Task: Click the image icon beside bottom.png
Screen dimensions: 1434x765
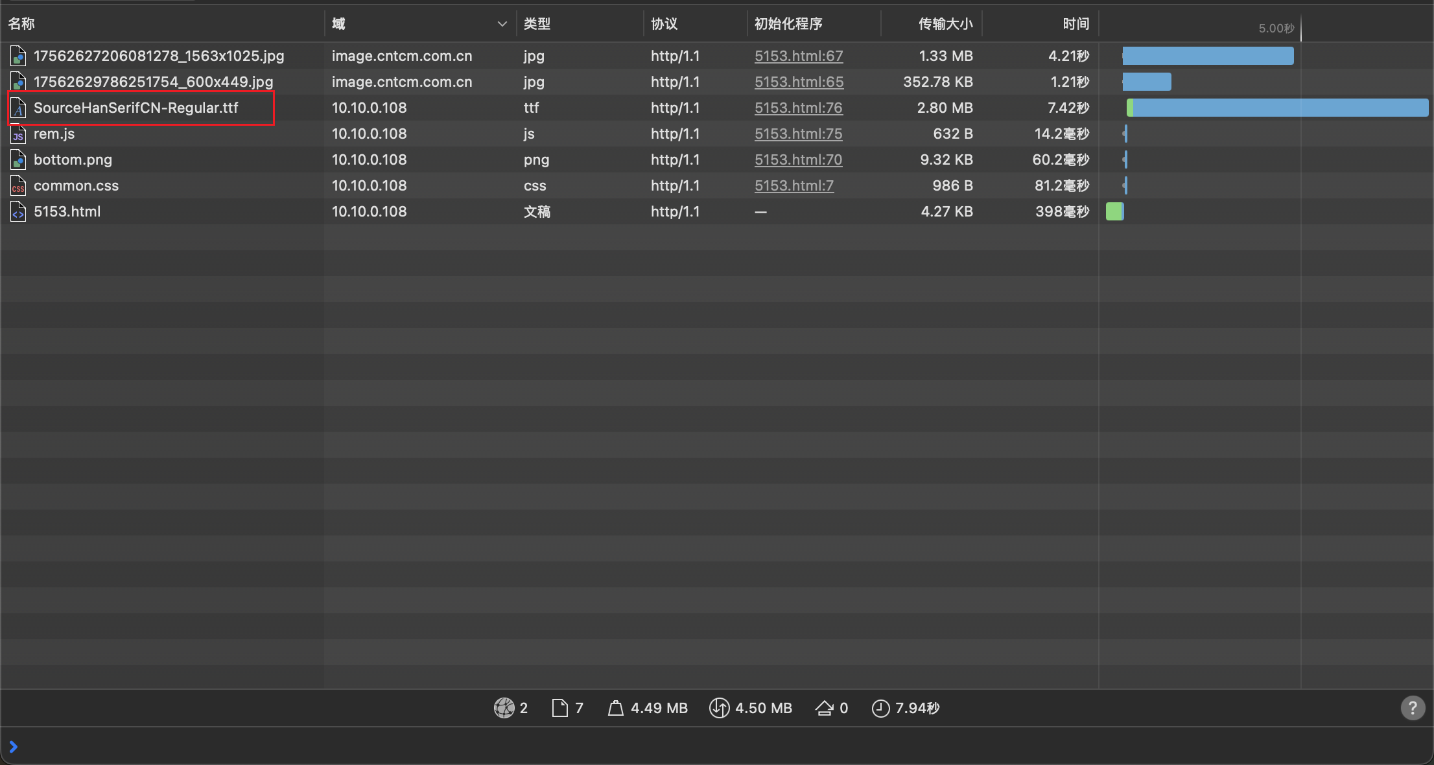Action: coord(18,160)
